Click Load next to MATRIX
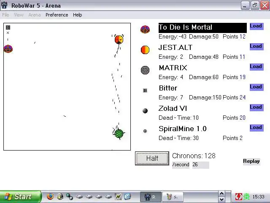270x203 pixels. click(x=256, y=67)
